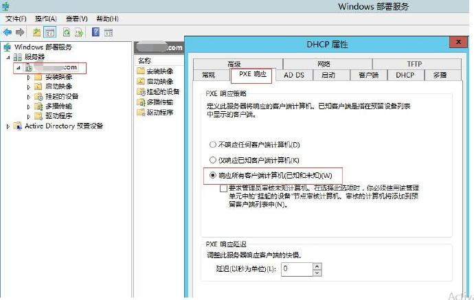Viewport: 474px width, 300px height.
Task: Expand the 挂起的设备 tree node
Action: coord(29,97)
